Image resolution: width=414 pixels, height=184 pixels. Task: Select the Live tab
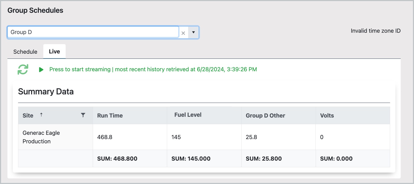[x=54, y=52]
